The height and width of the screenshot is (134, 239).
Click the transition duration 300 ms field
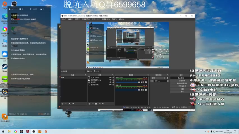point(160,81)
